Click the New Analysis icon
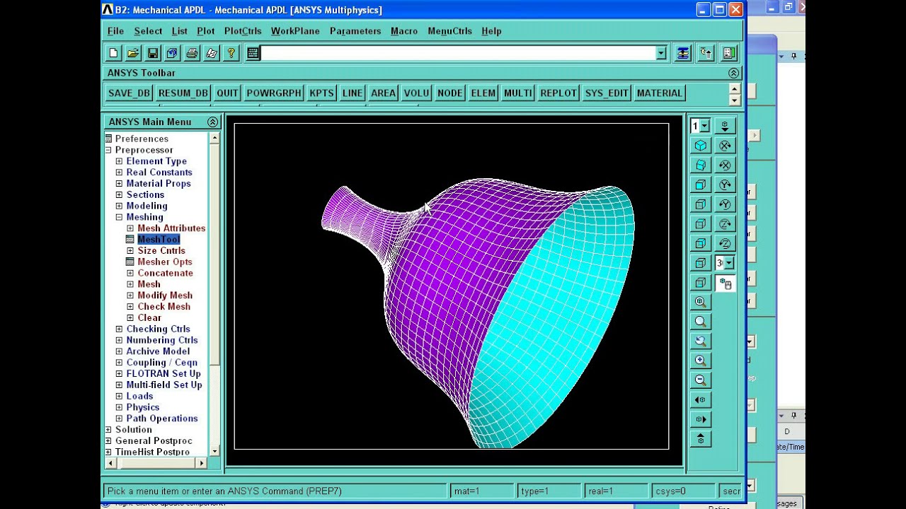Viewport: 906px width, 509px height. [113, 53]
